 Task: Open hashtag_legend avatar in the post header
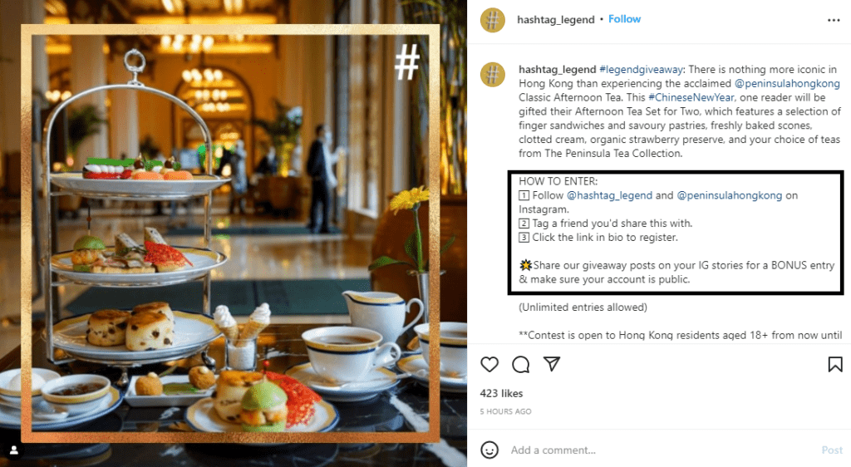[493, 20]
